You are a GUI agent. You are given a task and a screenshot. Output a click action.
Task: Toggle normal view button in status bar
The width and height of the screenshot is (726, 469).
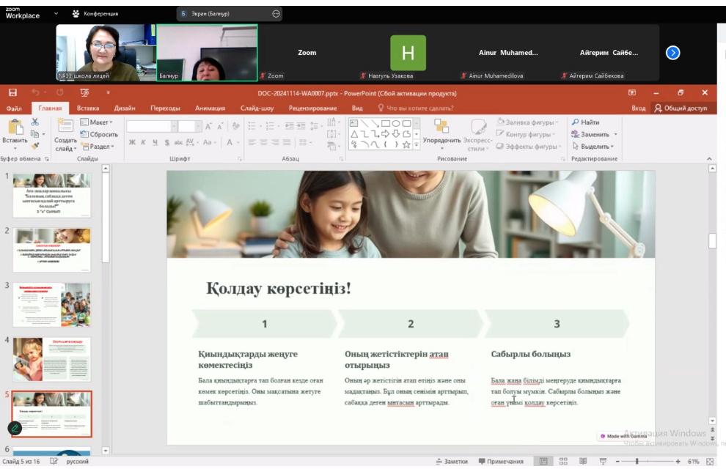pyautogui.click(x=543, y=462)
